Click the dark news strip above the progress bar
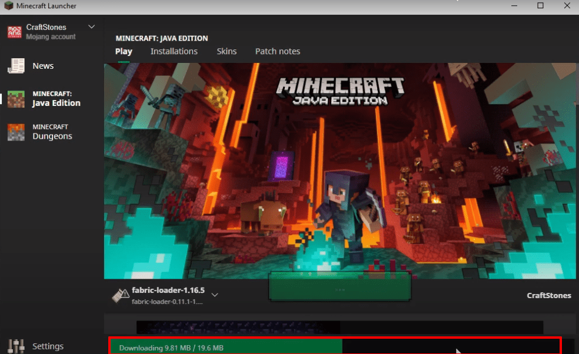This screenshot has height=354, width=579. tap(340, 327)
